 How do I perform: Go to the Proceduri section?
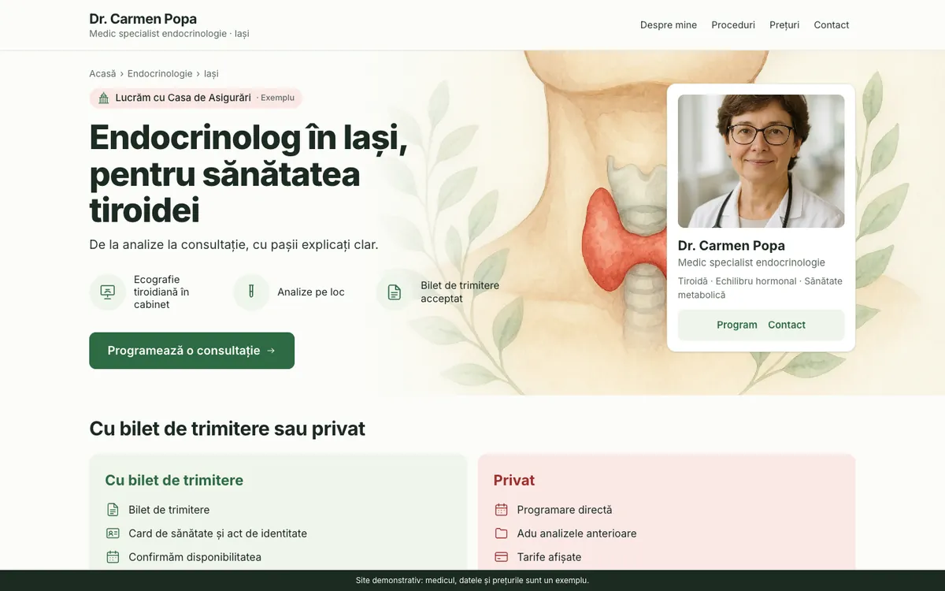coord(733,25)
